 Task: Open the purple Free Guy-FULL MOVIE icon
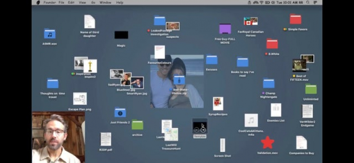point(225,29)
